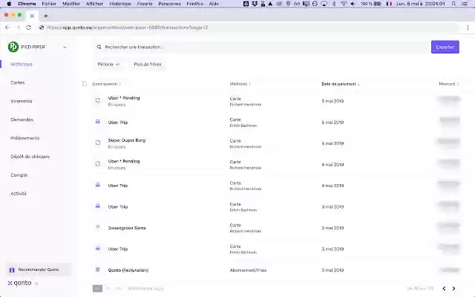Open the Période filter dropdown
Screen dimensions: 475x297
coord(108,65)
